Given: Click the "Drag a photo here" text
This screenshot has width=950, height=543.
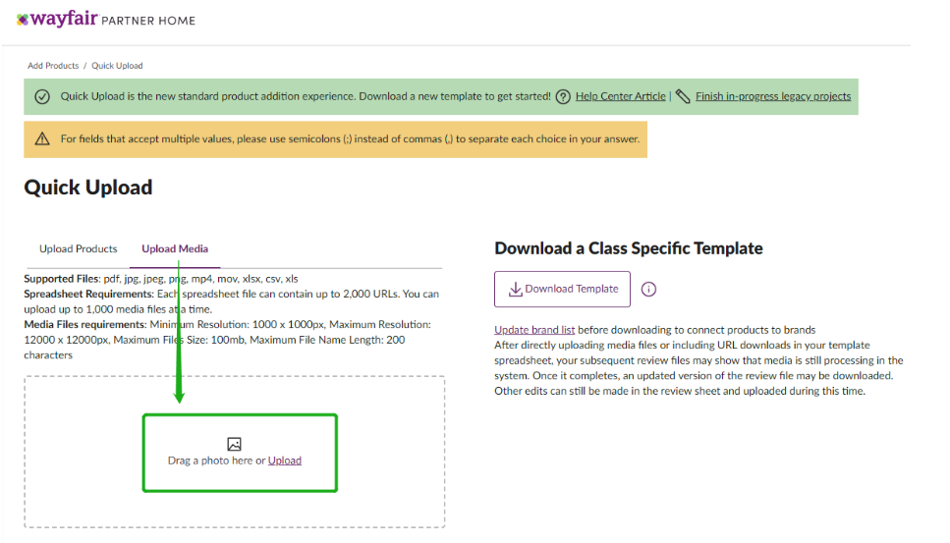Looking at the screenshot, I should (210, 461).
